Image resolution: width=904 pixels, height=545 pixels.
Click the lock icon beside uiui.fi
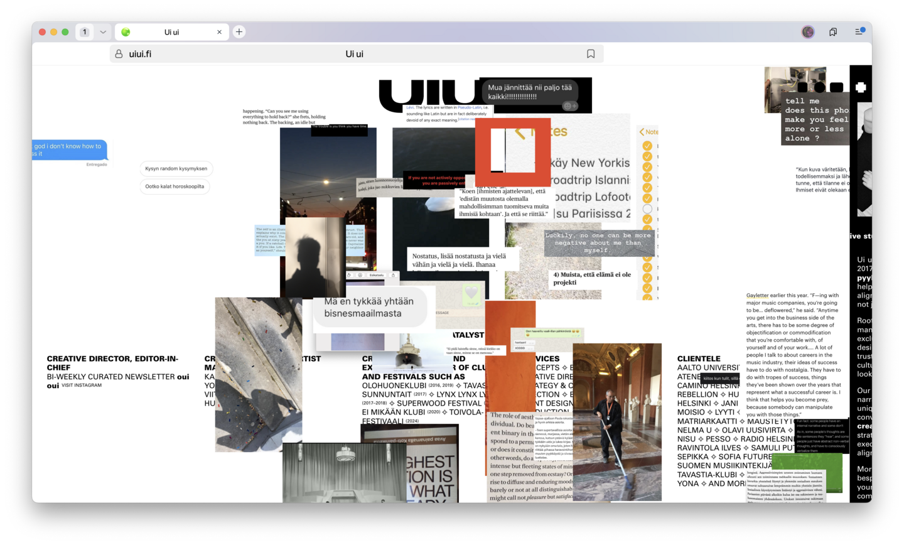(x=119, y=54)
